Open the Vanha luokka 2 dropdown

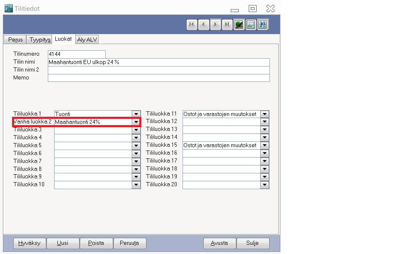(x=136, y=122)
